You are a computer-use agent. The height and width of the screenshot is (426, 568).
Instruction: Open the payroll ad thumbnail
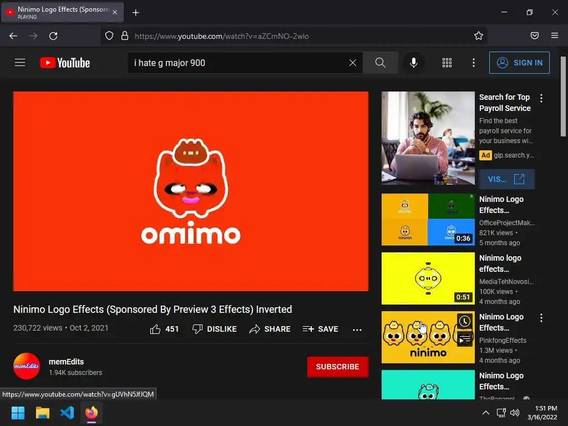click(x=428, y=138)
